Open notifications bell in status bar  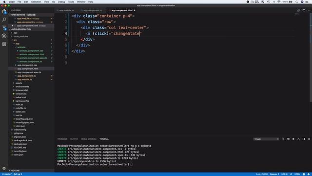(309, 174)
